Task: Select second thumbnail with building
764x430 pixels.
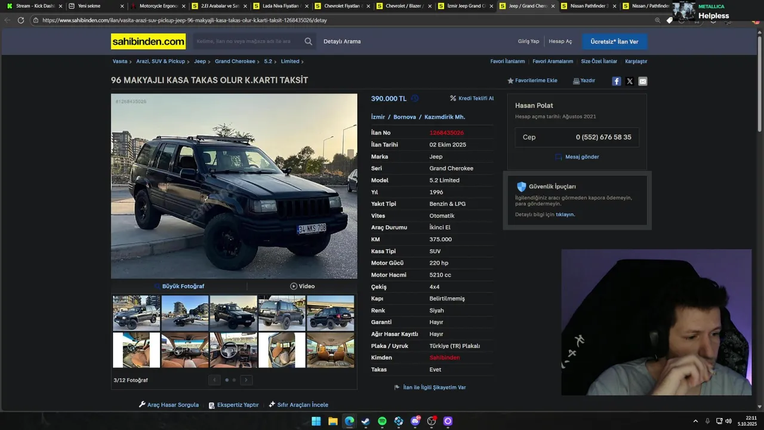Action: tap(185, 313)
